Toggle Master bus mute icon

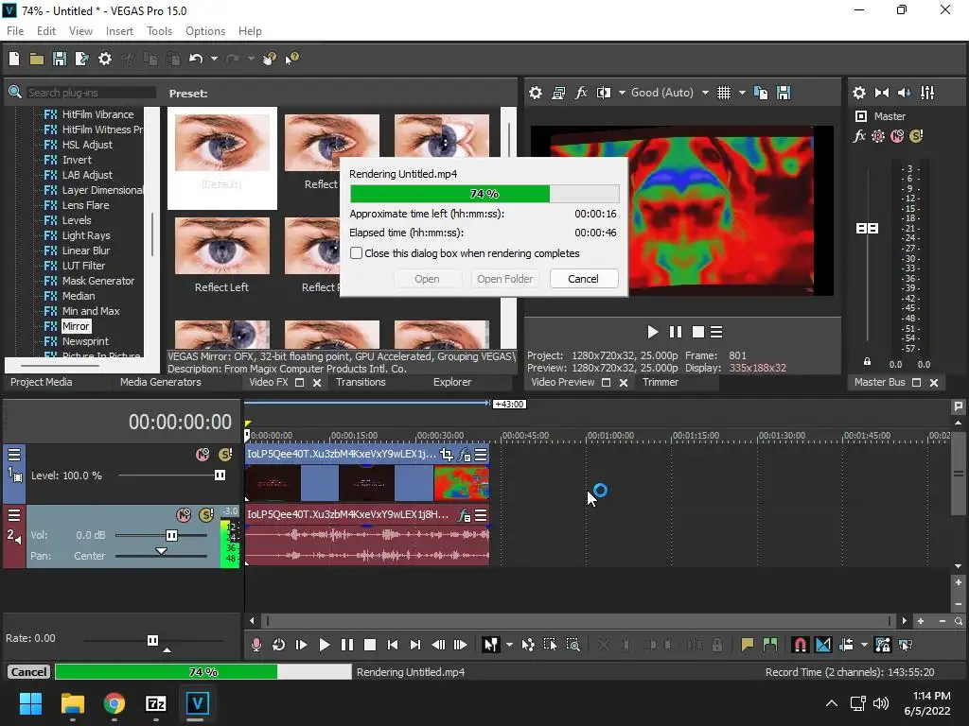tap(897, 136)
